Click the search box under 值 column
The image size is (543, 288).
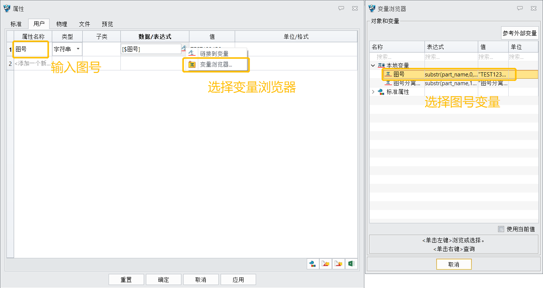493,57
